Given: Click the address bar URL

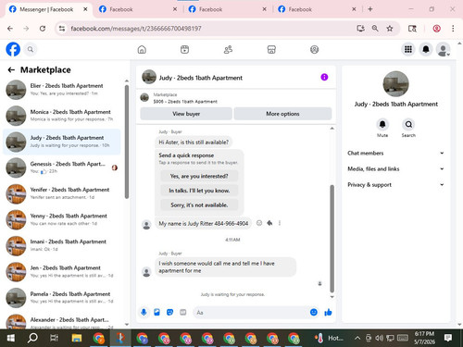Looking at the screenshot, I should coord(136,29).
